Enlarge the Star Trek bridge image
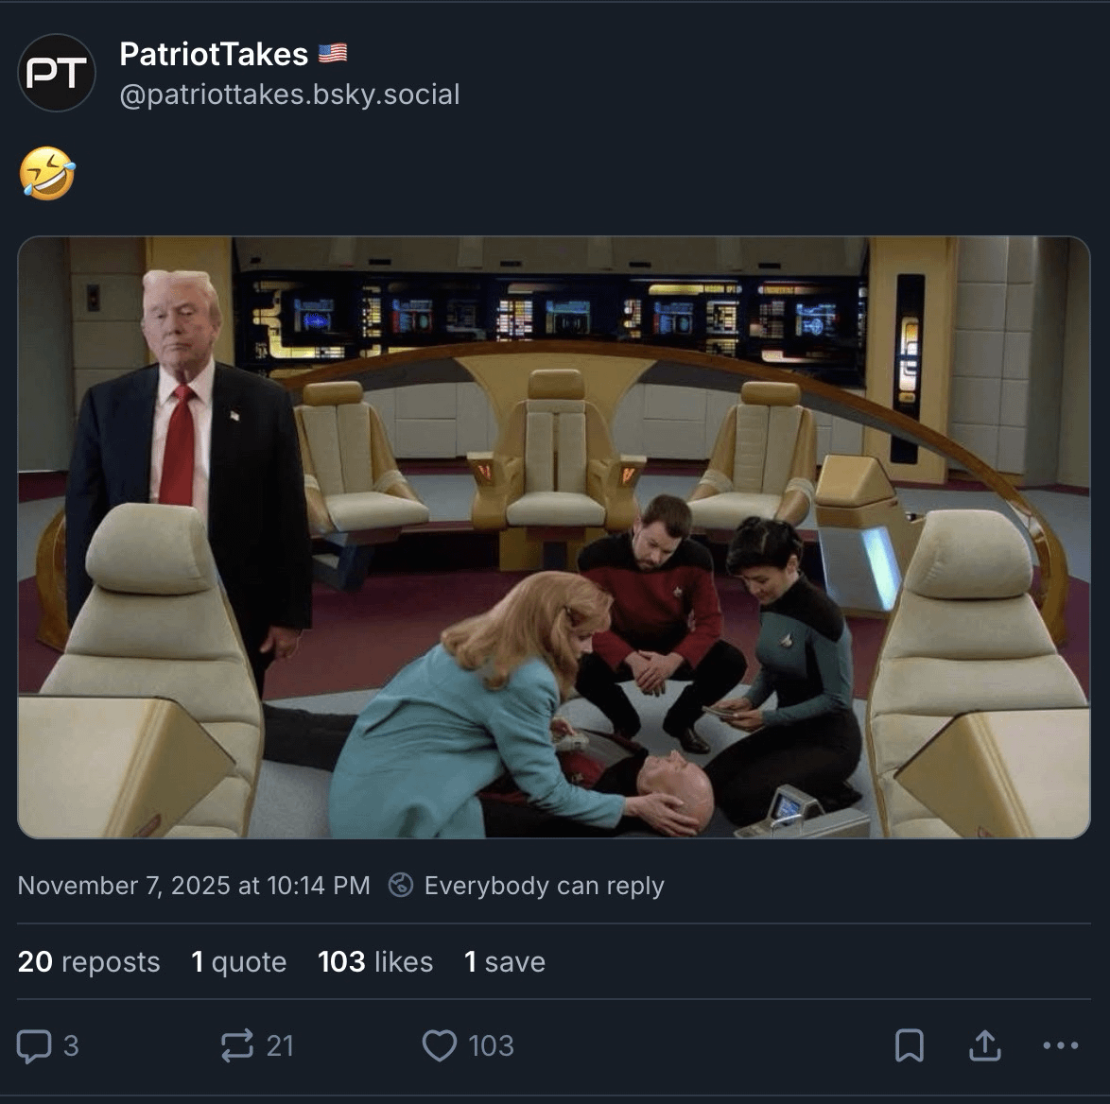The width and height of the screenshot is (1110, 1104). tap(554, 537)
